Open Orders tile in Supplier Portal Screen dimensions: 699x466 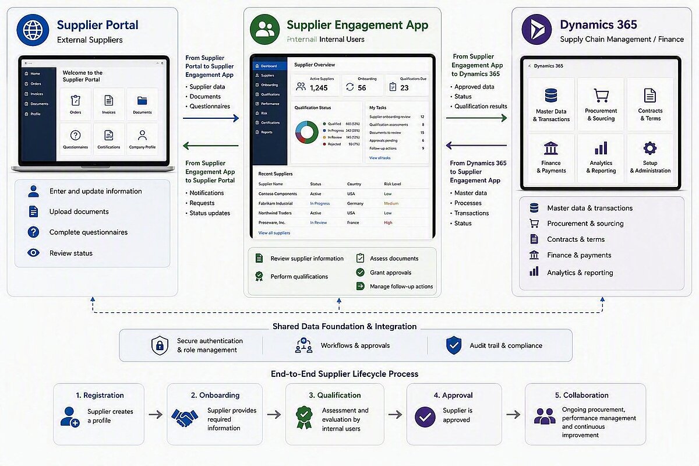pyautogui.click(x=75, y=104)
